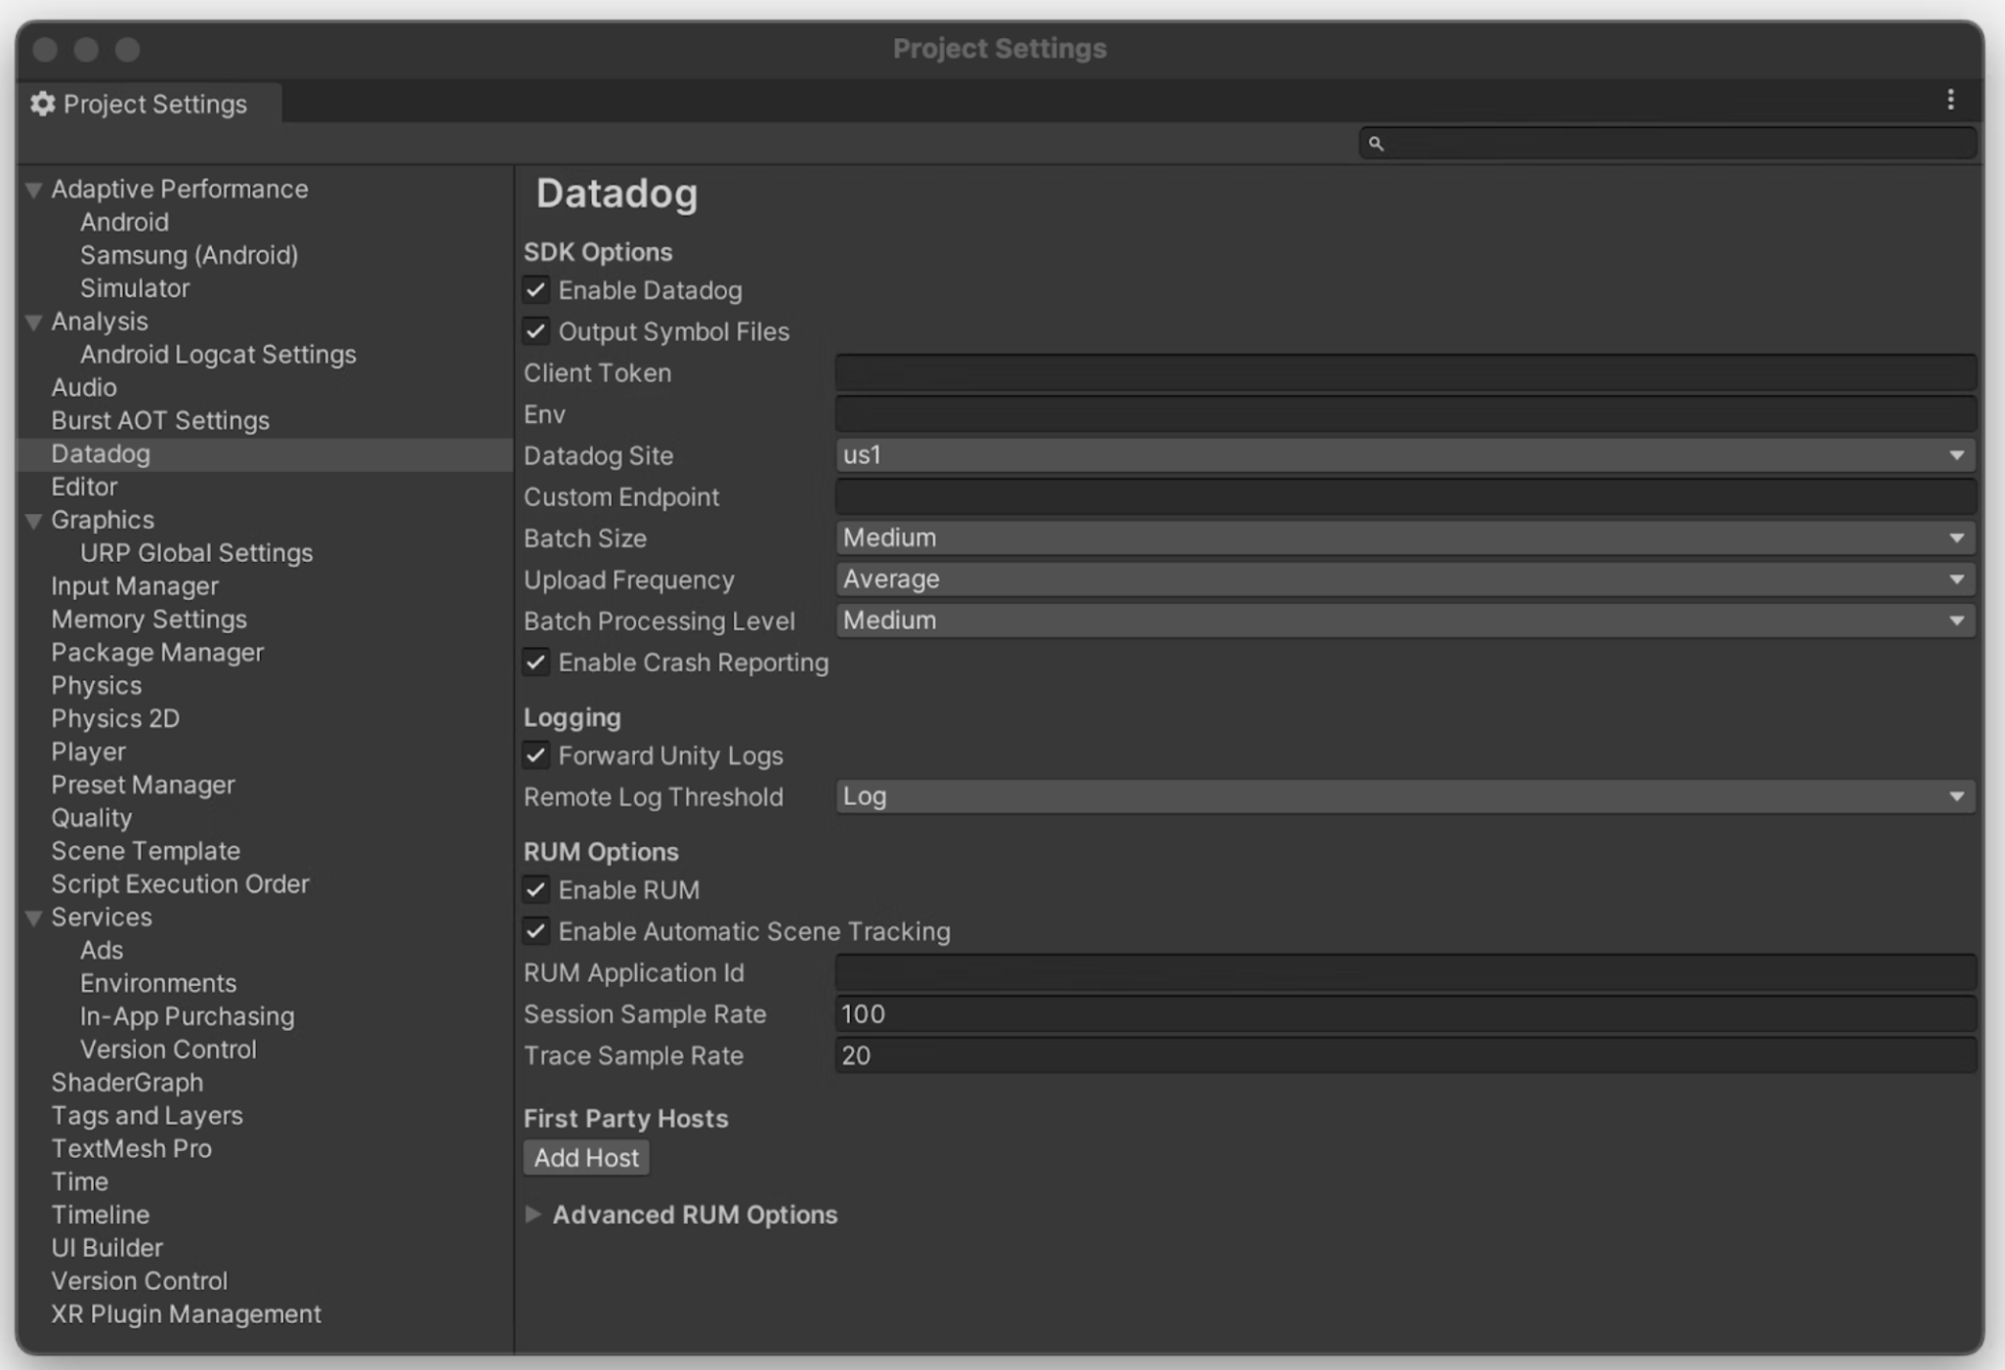Open the overflow menu in top-right corner
Image resolution: width=2005 pixels, height=1370 pixels.
tap(1951, 100)
